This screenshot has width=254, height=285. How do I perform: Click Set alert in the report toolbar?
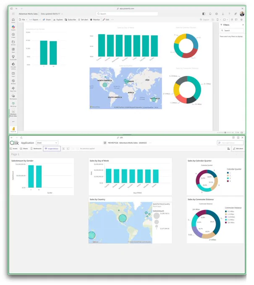click(x=83, y=20)
